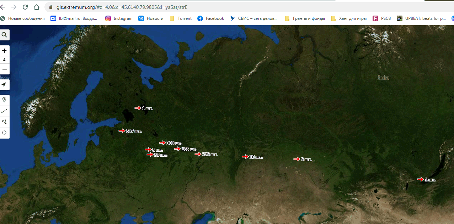Expand the Гранты и фонды bookmark folder
Viewport: 454px width, 224px height.
[305, 18]
